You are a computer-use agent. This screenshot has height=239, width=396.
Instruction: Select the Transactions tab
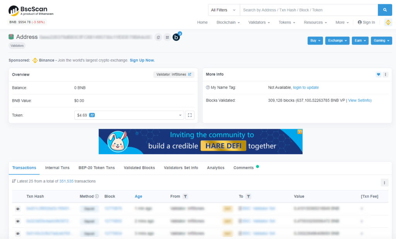(24, 168)
